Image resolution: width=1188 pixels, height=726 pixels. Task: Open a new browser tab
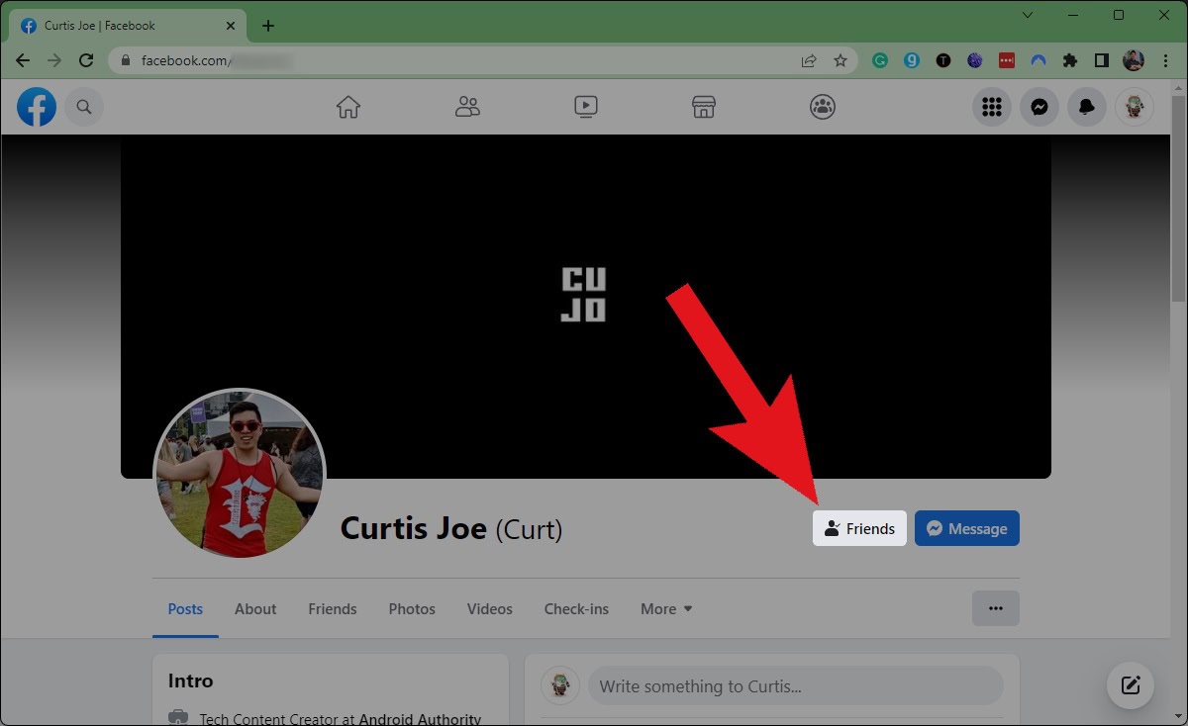[x=268, y=26]
